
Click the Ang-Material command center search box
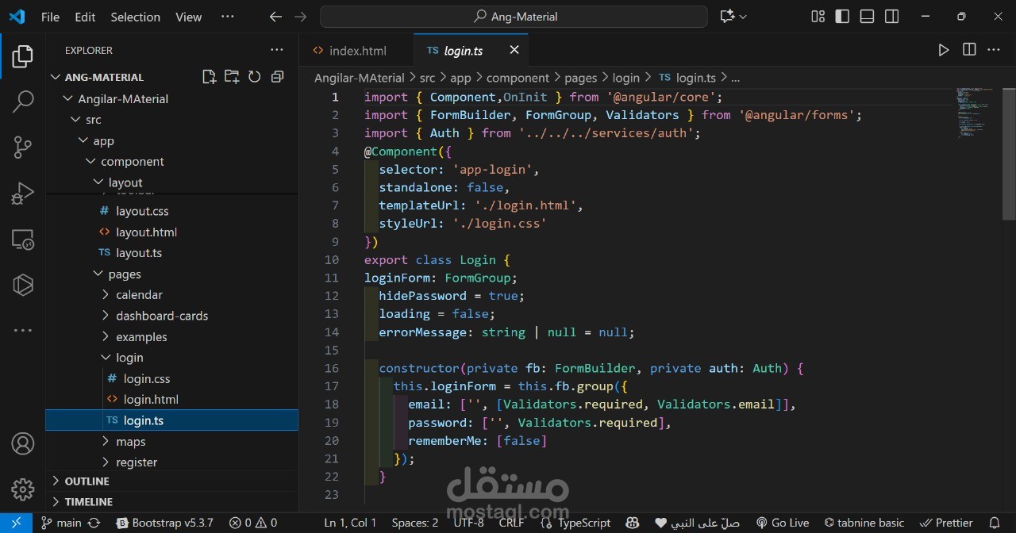click(514, 17)
